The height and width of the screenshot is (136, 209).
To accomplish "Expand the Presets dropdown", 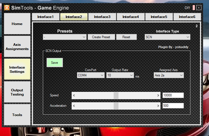I will click(65, 37).
